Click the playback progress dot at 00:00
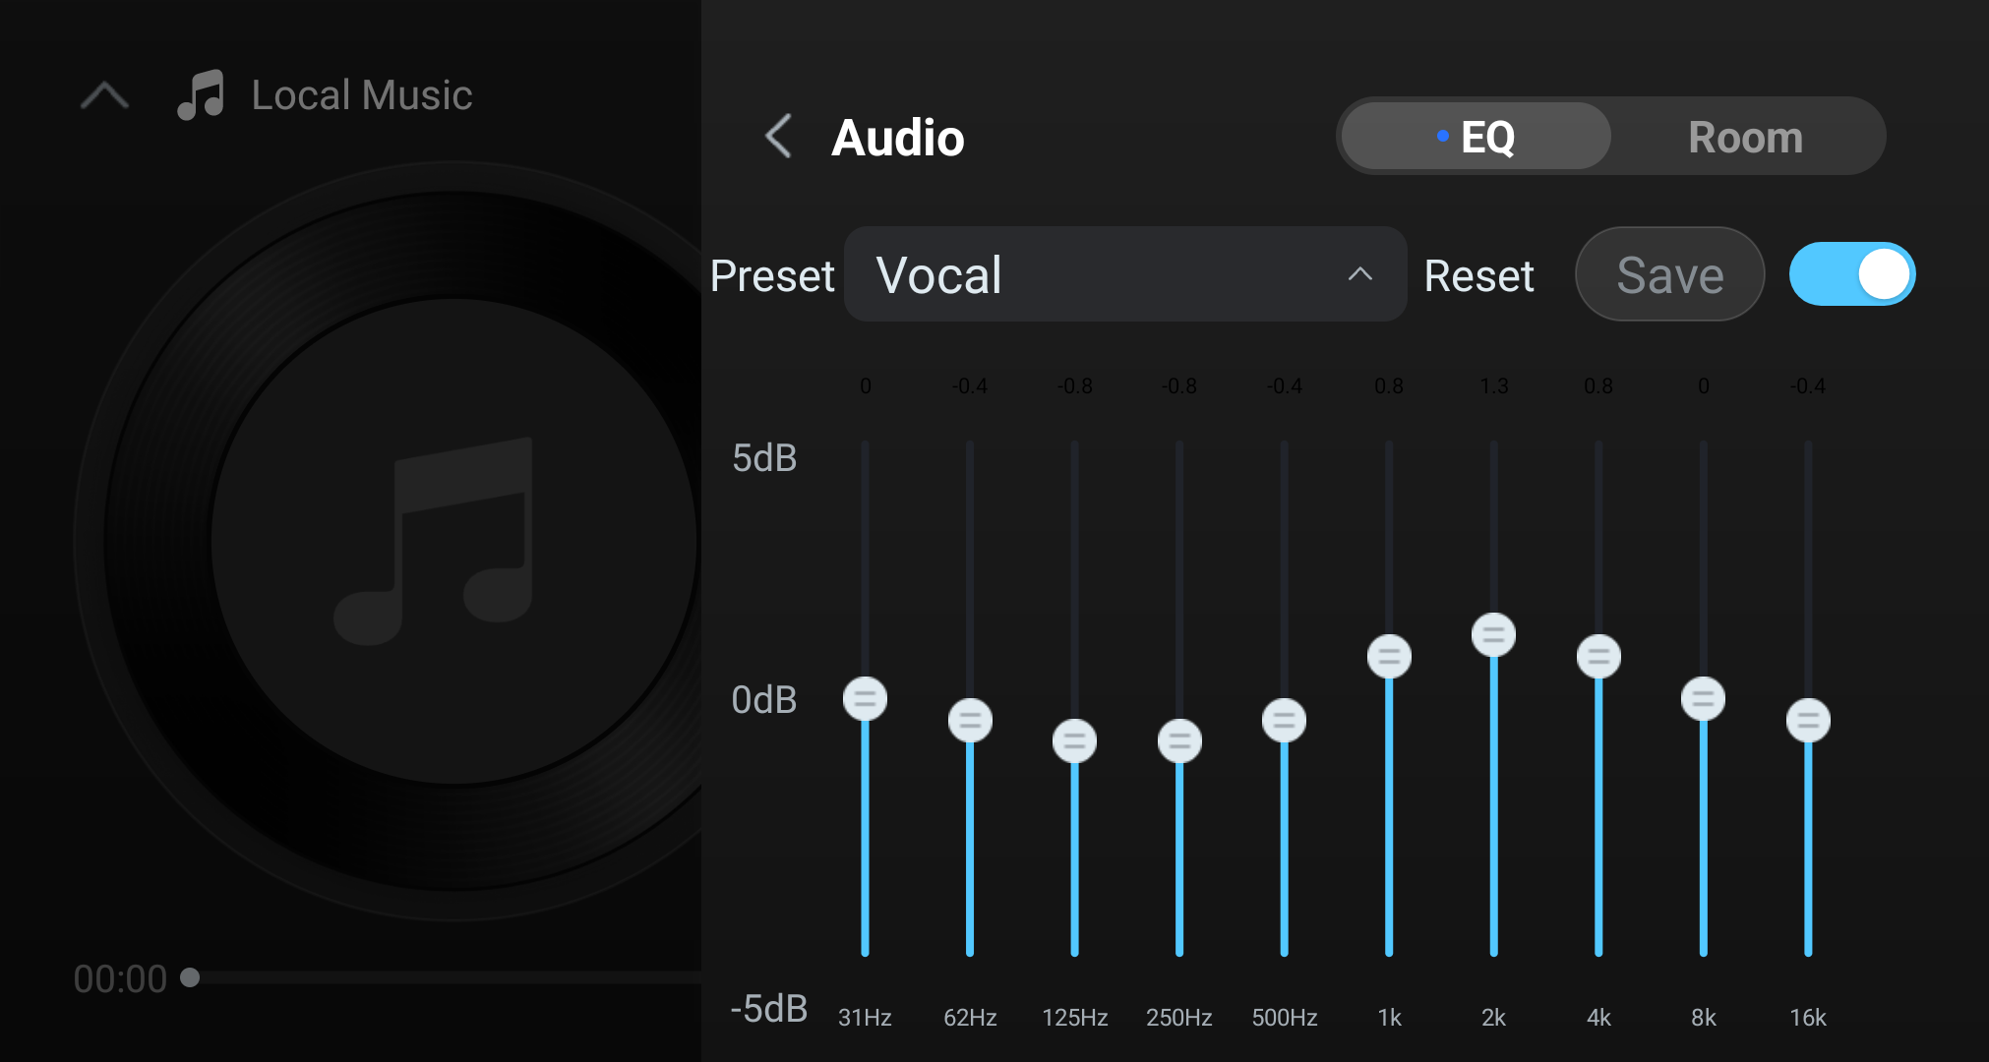1989x1062 pixels. pyautogui.click(x=190, y=977)
